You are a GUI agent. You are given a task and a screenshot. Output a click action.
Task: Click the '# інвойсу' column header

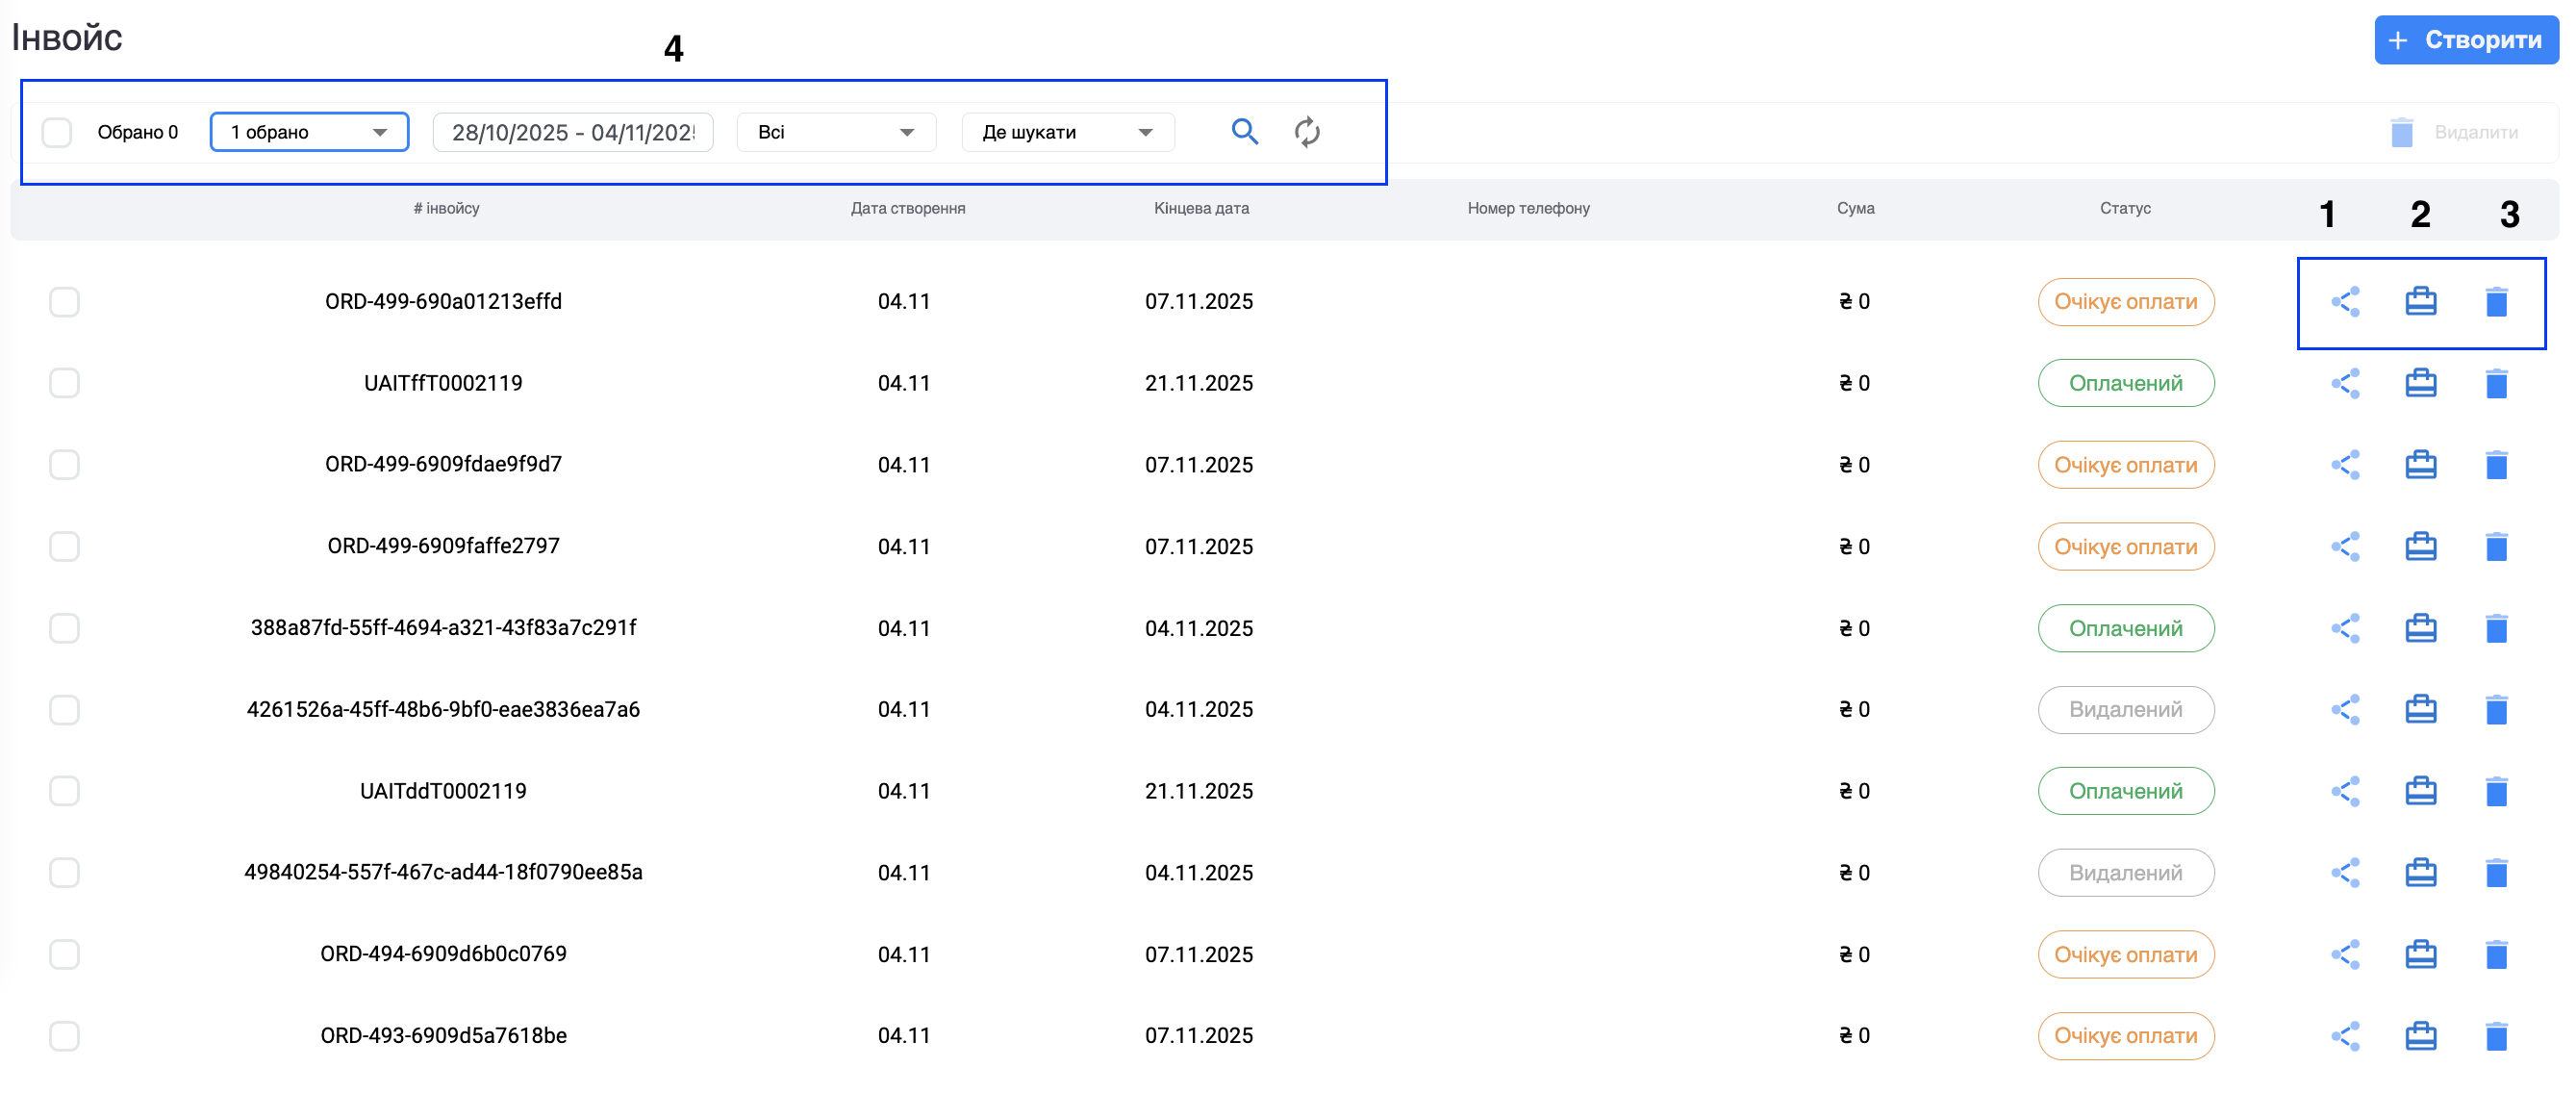[446, 208]
